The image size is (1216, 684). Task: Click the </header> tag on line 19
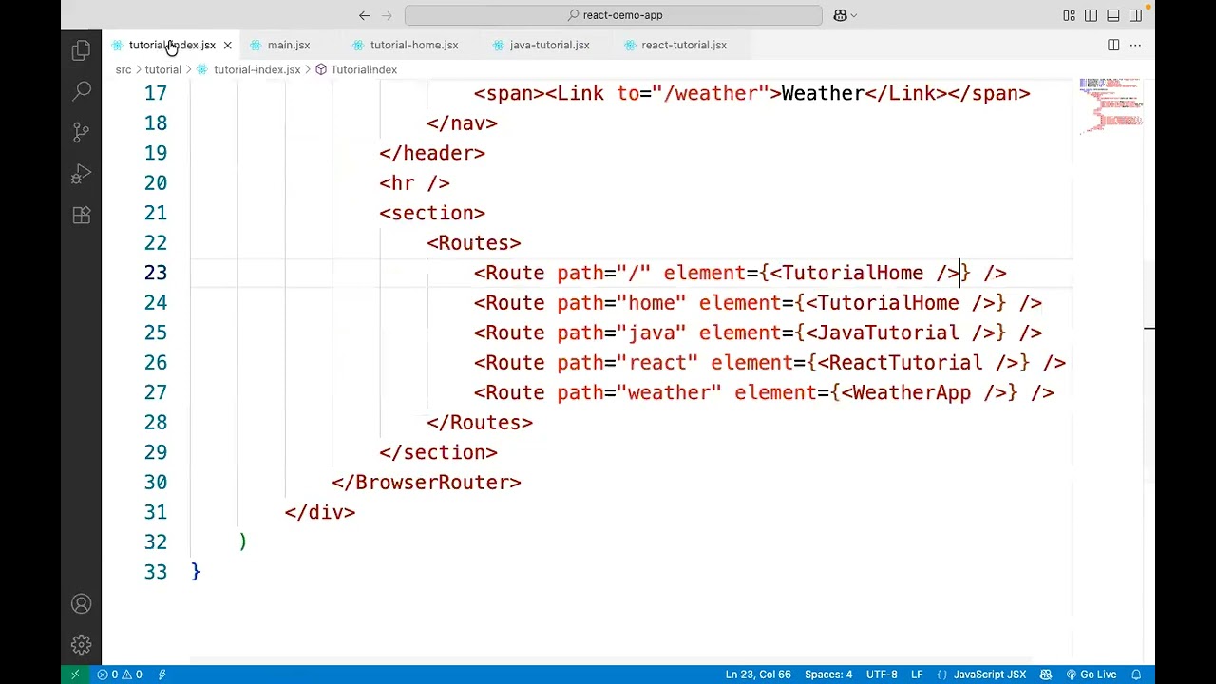coord(432,153)
